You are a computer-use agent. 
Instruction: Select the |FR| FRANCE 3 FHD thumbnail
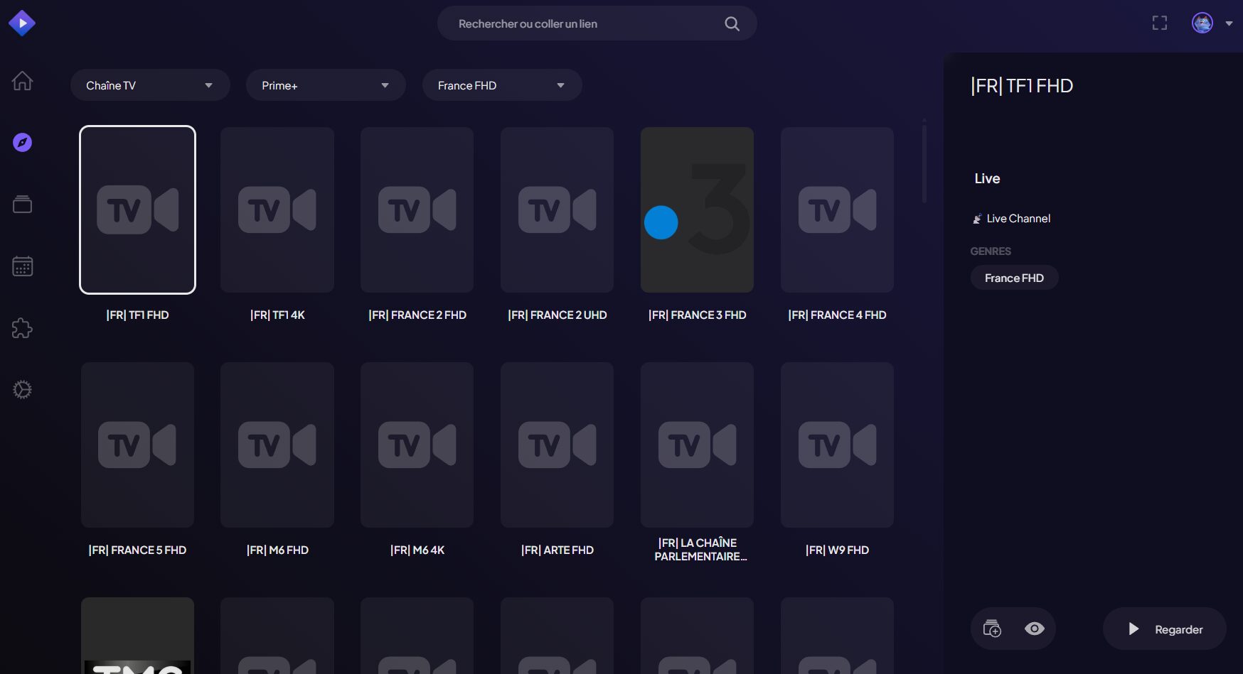coord(698,210)
